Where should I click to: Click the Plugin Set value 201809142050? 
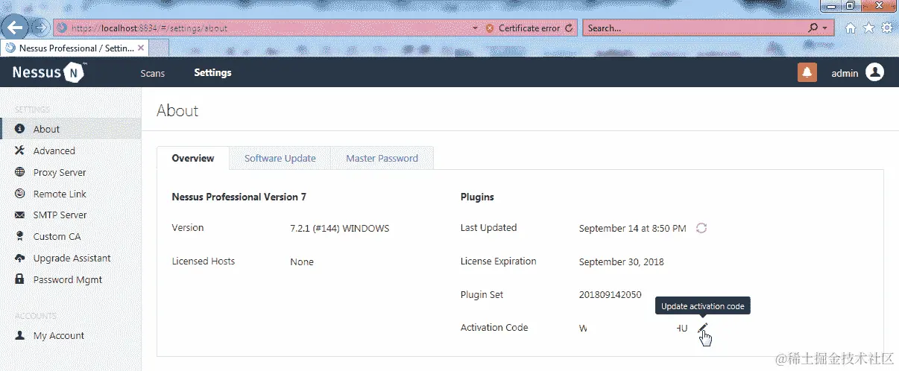click(x=610, y=294)
